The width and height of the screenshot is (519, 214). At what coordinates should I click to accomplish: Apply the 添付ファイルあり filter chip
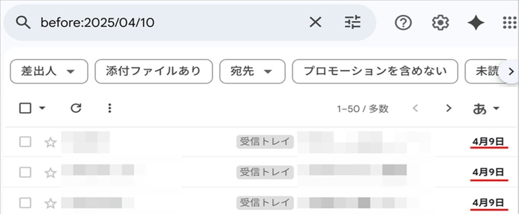pos(154,72)
